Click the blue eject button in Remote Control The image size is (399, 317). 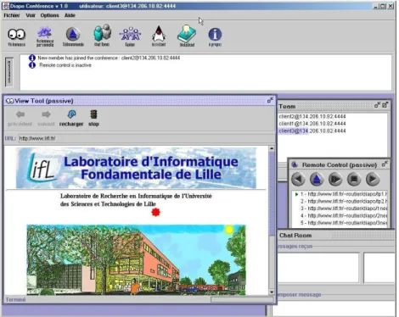coord(317,179)
